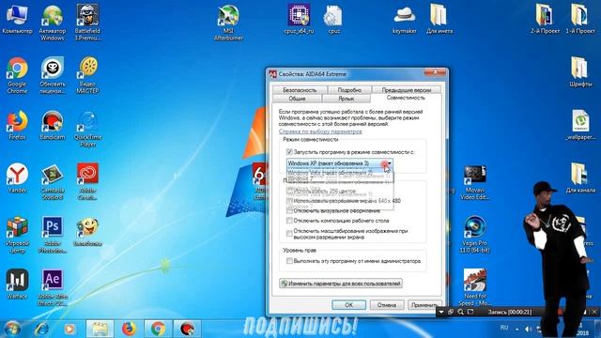
Task: Select the Adobe After Effects shortcut
Action: [x=53, y=287]
